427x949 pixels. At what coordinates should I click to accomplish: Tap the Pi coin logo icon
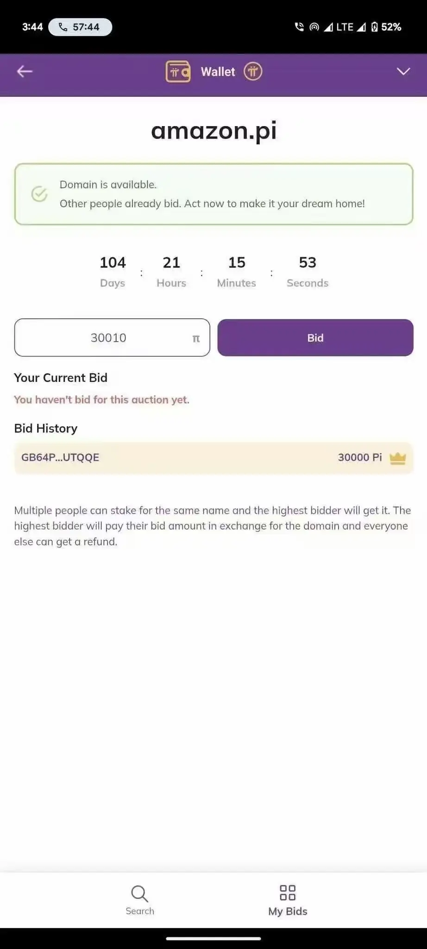(253, 71)
